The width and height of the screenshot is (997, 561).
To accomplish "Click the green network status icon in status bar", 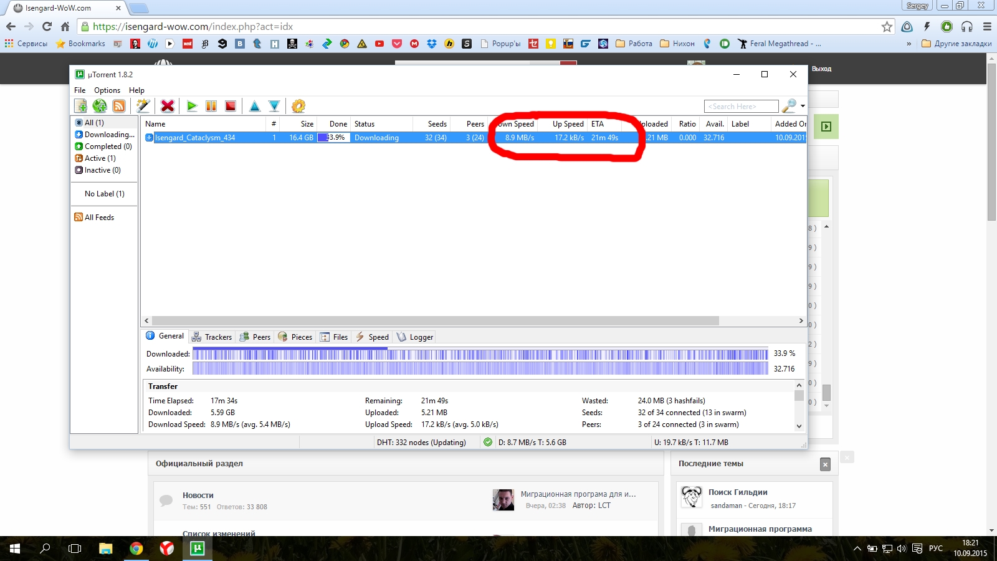I will pos(488,443).
